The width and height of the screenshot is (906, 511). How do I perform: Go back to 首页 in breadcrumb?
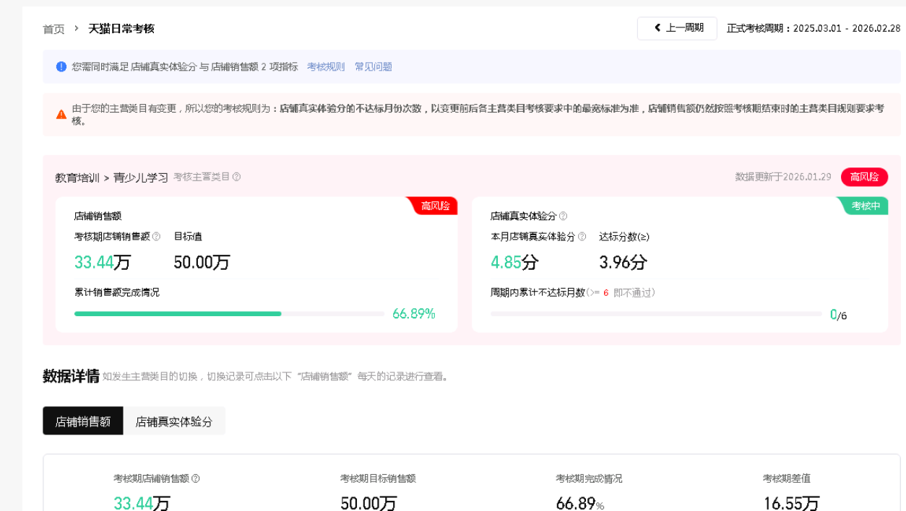pos(53,29)
